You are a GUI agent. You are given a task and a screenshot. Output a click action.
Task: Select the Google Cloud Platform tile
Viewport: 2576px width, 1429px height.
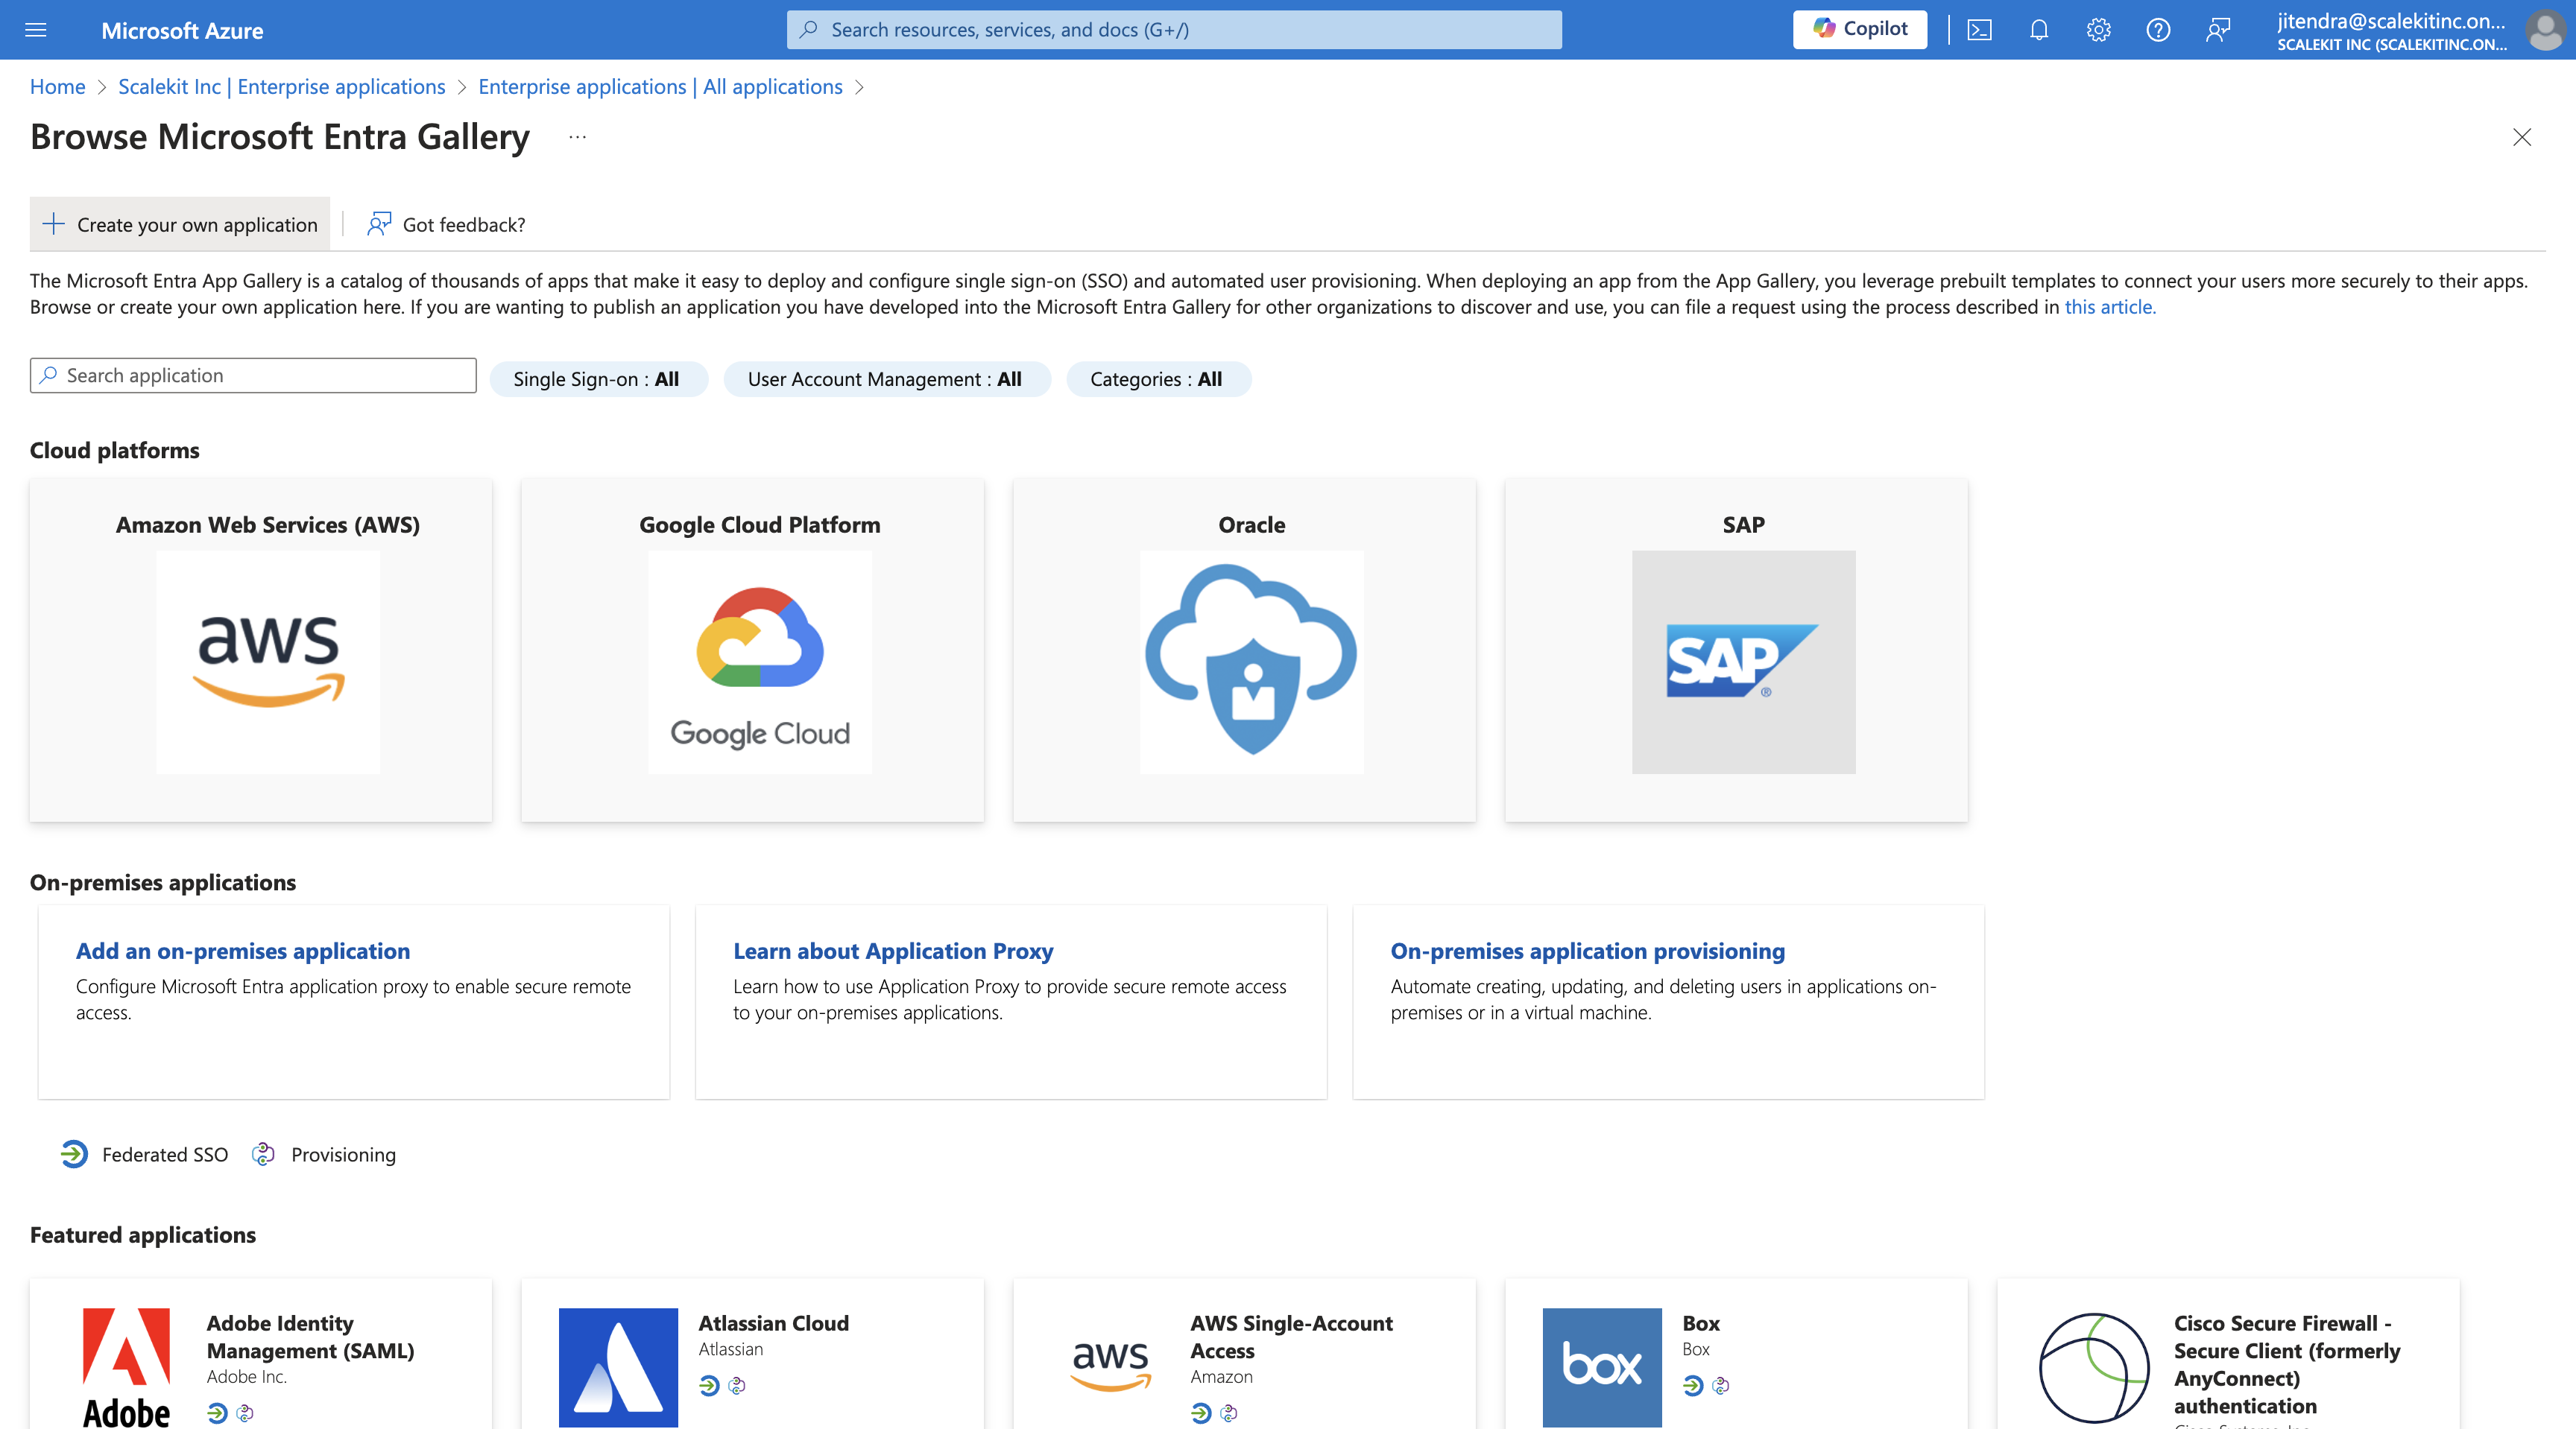[753, 650]
